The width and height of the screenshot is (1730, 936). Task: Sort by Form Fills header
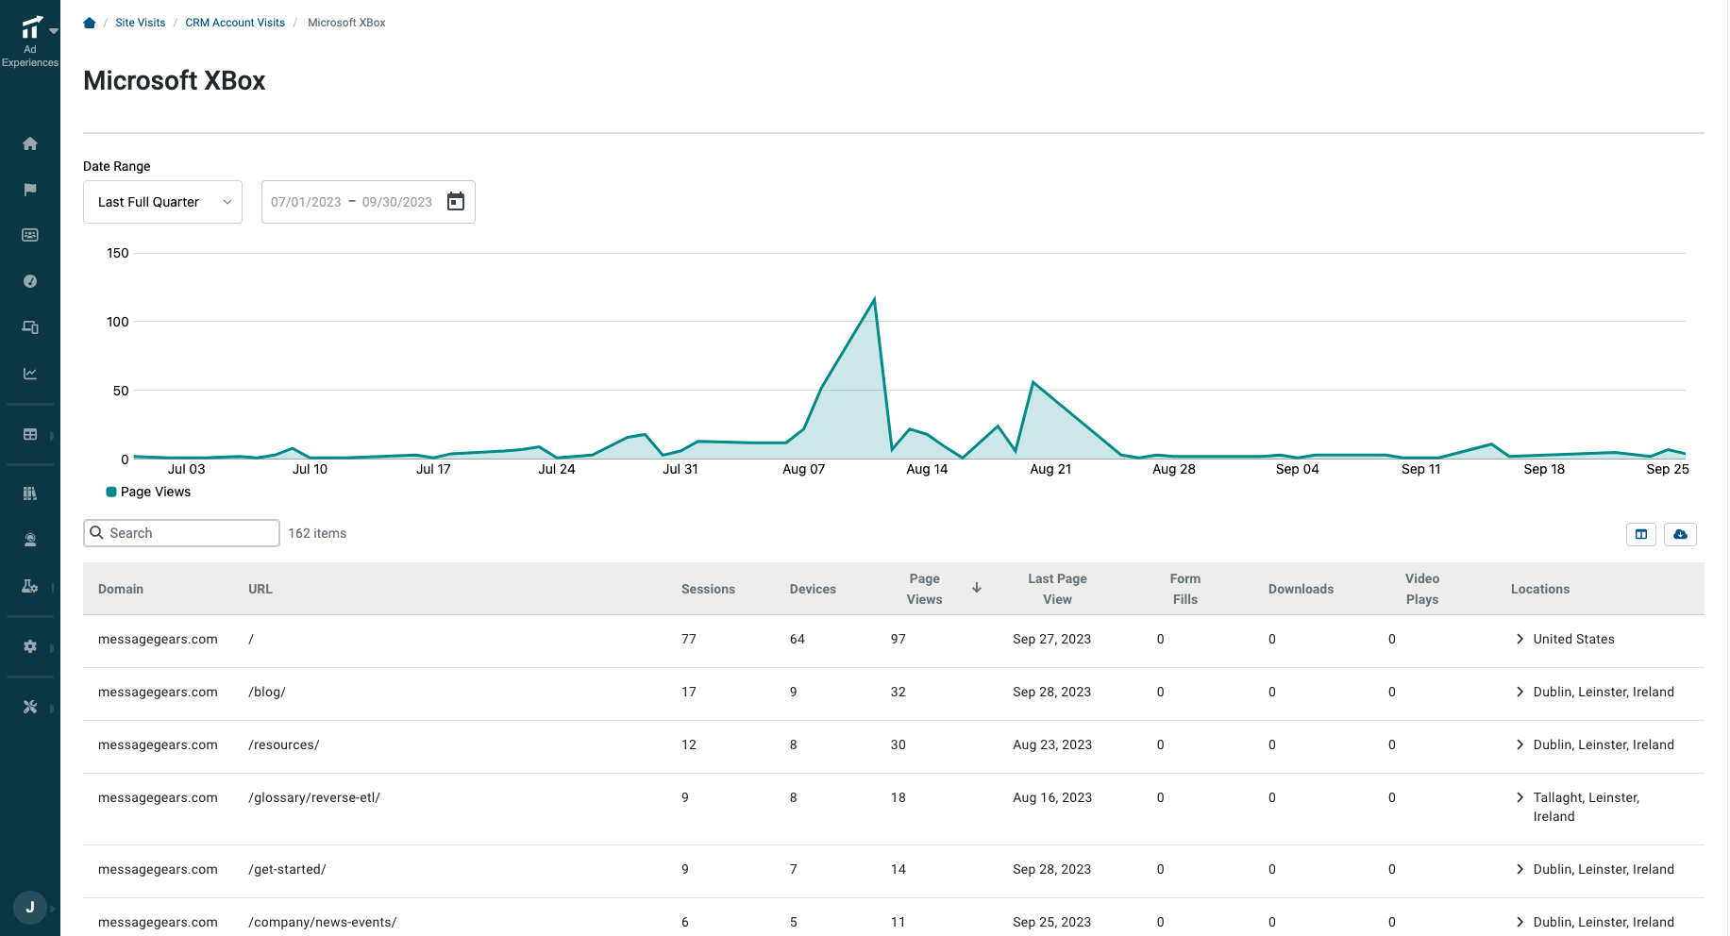1185,589
